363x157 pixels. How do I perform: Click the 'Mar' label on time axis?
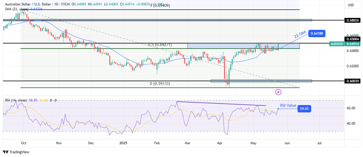(x=188, y=143)
